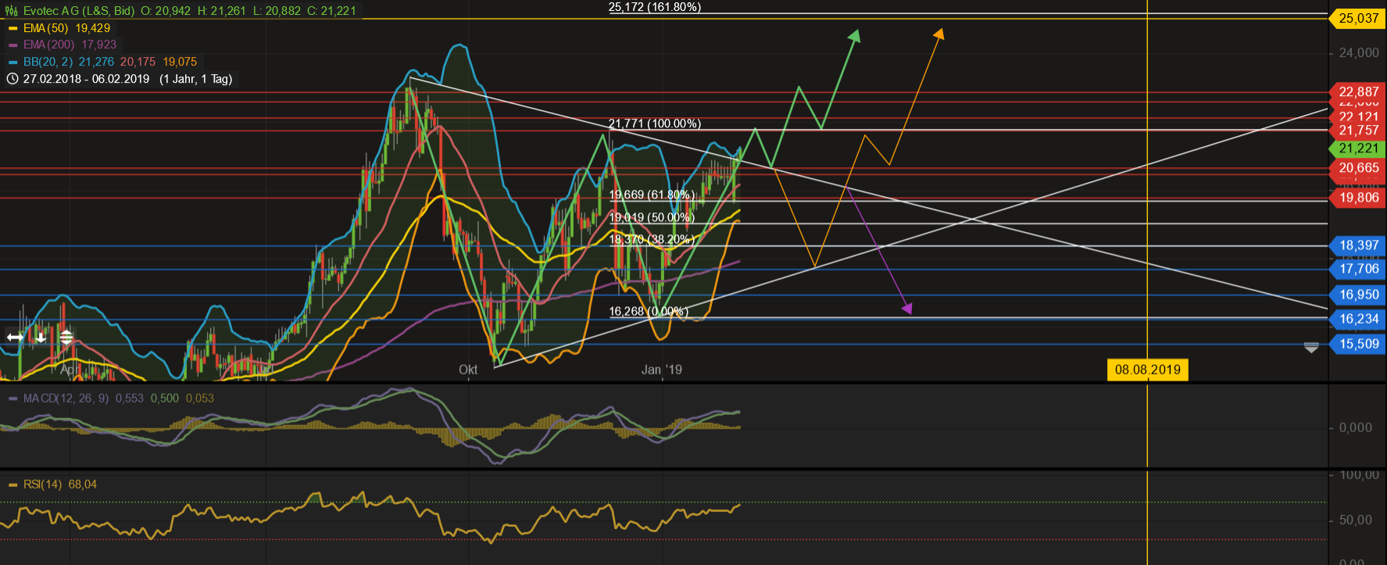Click the 18,370 (38.20%) Fibonacci label
The image size is (1387, 565).
(x=652, y=239)
